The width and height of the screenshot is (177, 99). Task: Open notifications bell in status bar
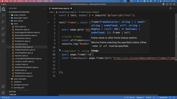click(174, 97)
